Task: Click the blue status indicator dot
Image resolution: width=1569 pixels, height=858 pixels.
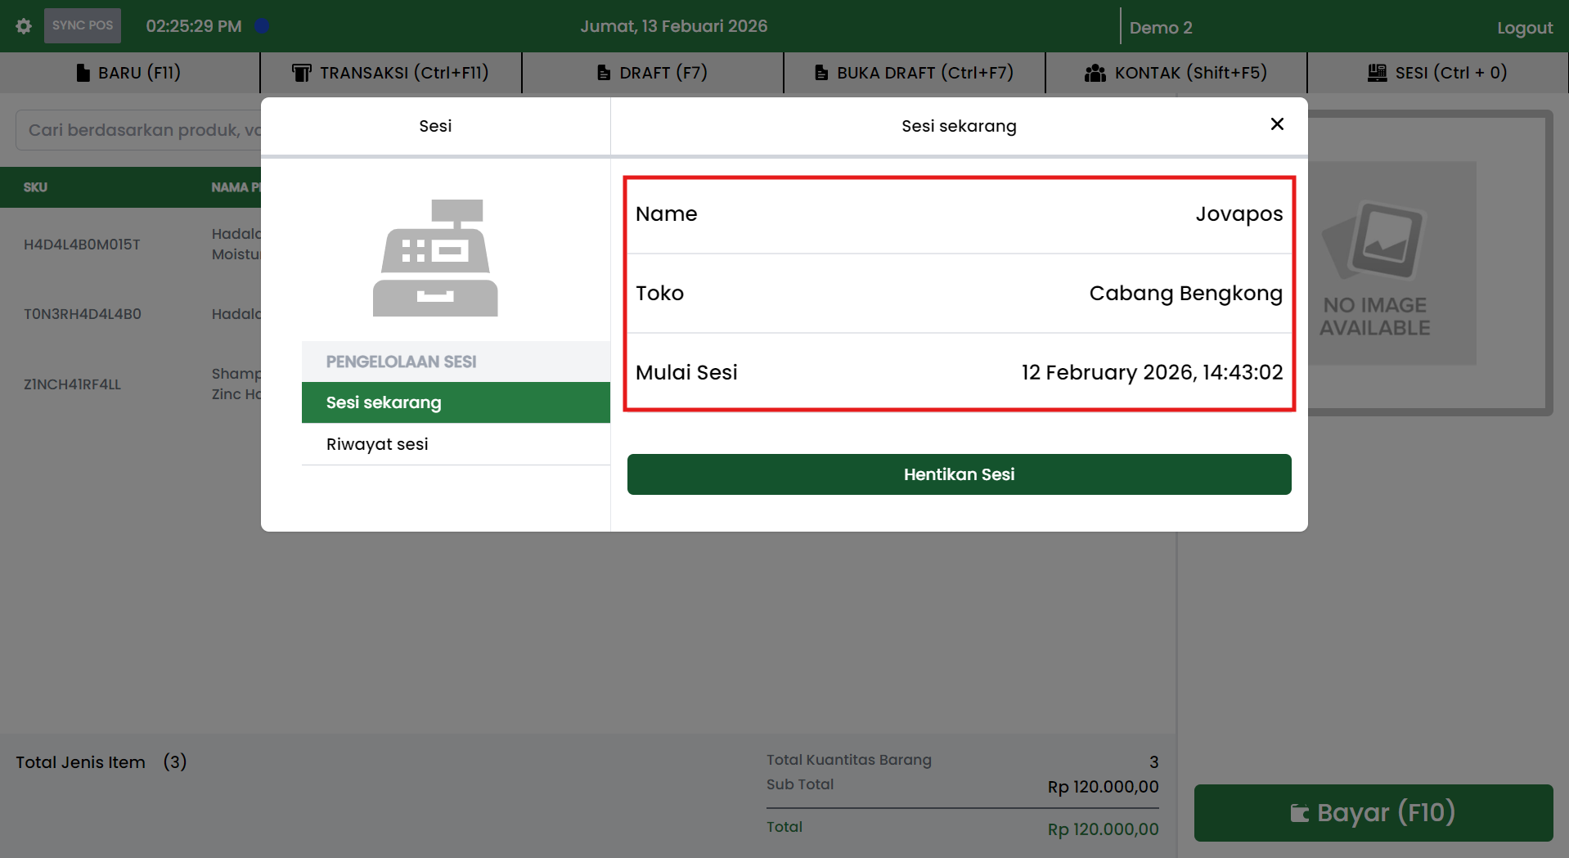Action: pyautogui.click(x=262, y=26)
